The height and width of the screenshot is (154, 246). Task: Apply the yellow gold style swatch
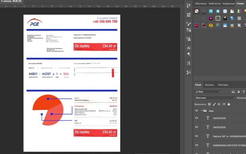pyautogui.click(x=211, y=25)
